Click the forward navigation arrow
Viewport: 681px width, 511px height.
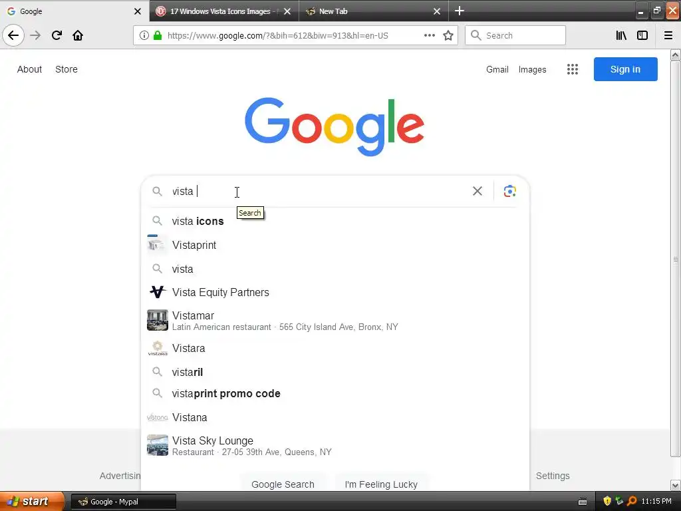[x=36, y=35]
